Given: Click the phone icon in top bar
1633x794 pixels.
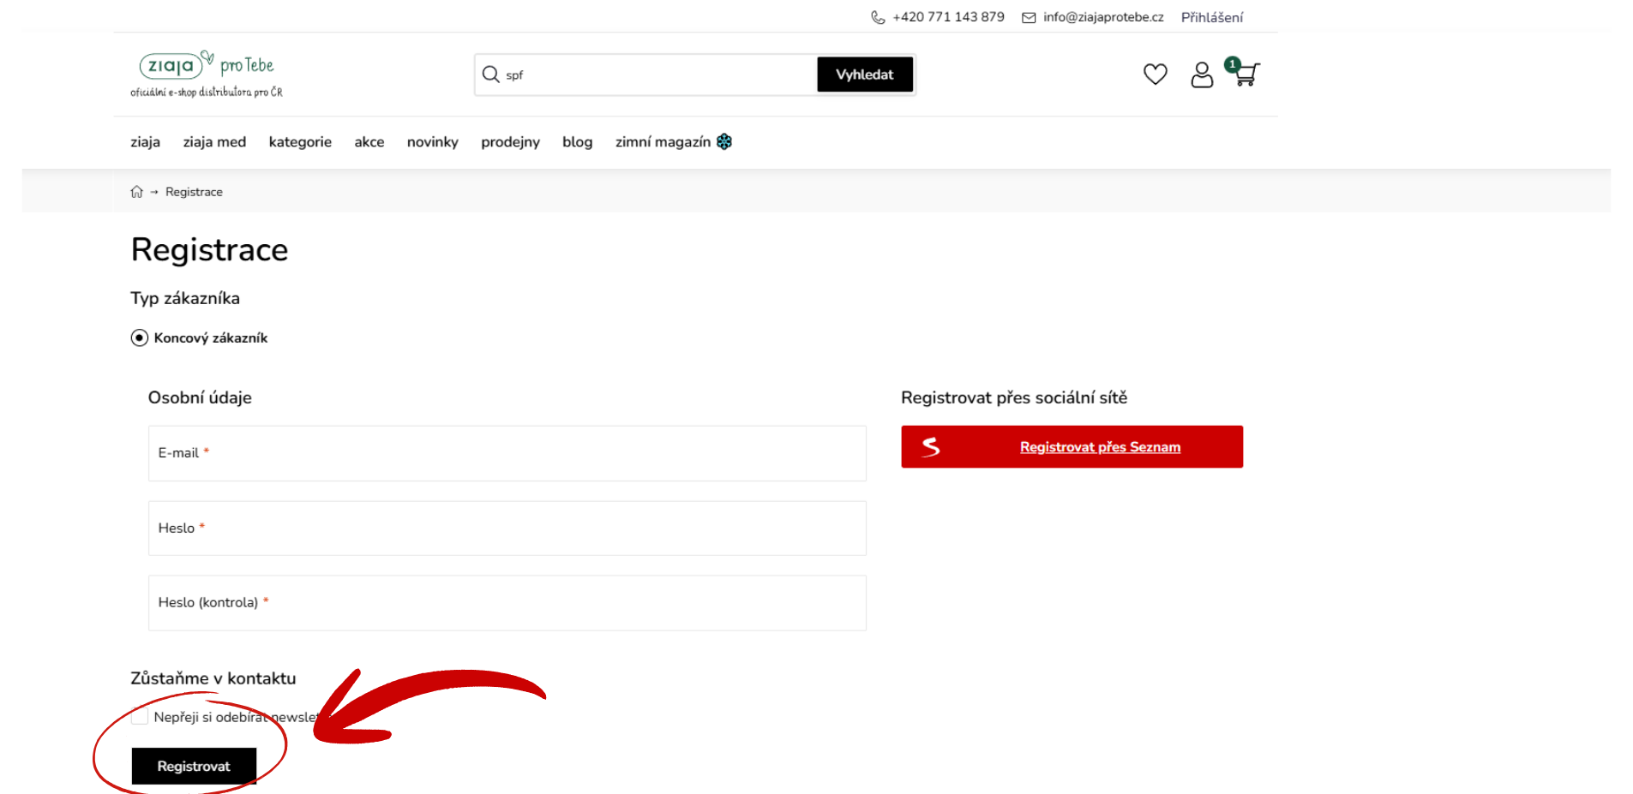Looking at the screenshot, I should [x=878, y=17].
